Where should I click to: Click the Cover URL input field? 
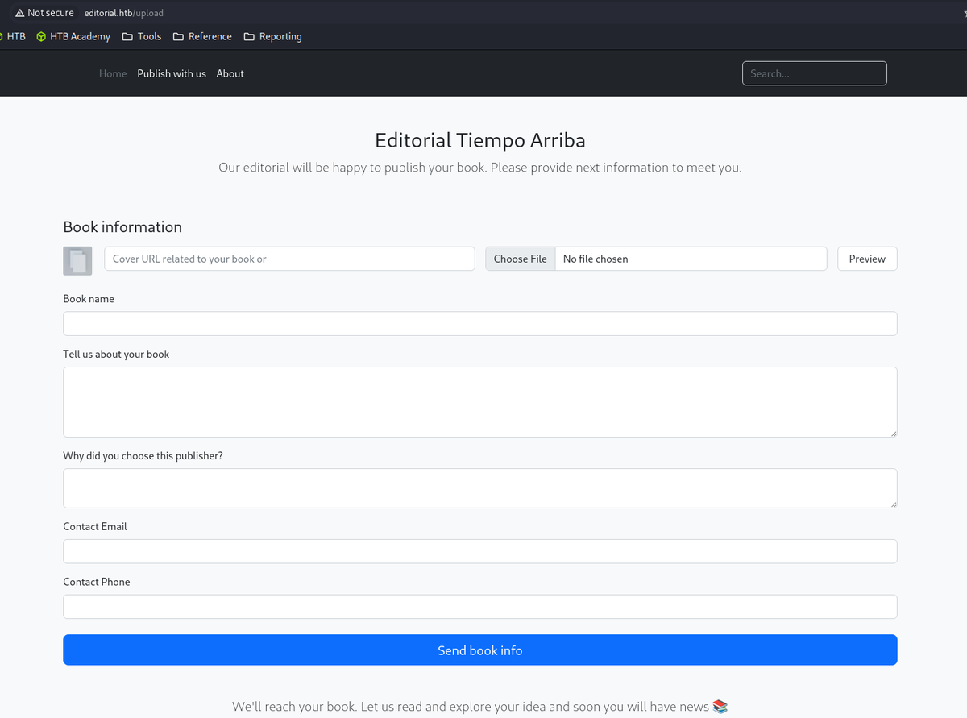pyautogui.click(x=289, y=259)
